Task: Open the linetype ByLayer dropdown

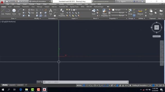Action: coord(119,15)
